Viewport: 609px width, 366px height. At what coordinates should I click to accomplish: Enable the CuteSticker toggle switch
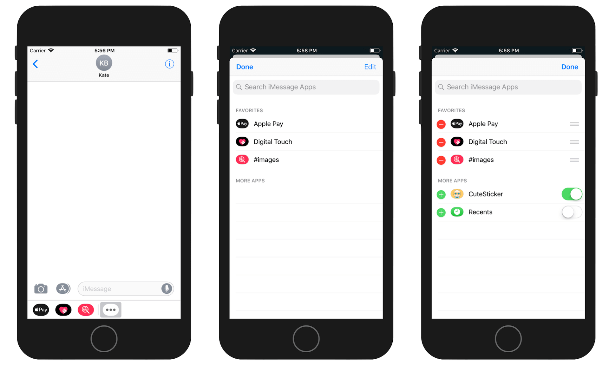(572, 194)
